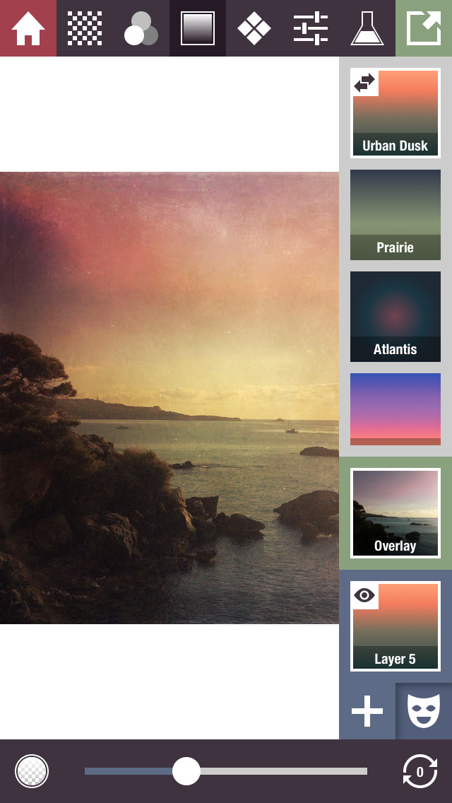452x803 pixels.
Task: Swap colors on Urban Dusk gradient
Action: (x=365, y=83)
